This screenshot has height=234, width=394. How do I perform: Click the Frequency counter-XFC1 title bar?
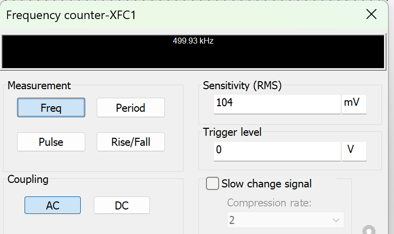click(x=150, y=14)
